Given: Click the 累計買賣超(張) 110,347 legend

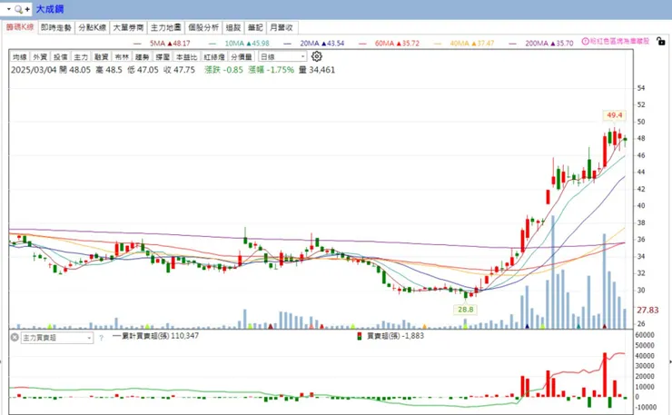Looking at the screenshot, I should [156, 336].
